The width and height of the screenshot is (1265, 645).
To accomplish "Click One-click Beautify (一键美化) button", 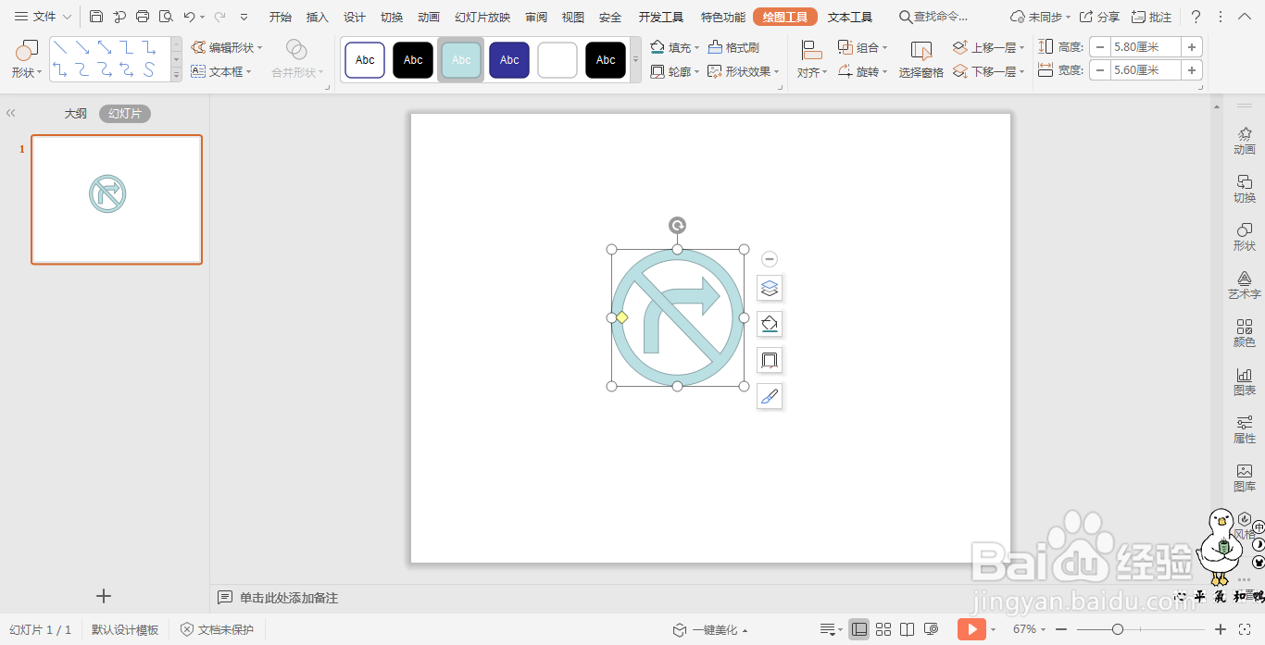I will (x=710, y=629).
